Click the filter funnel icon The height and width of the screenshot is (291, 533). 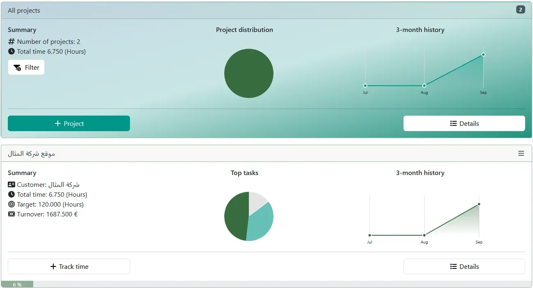point(17,68)
